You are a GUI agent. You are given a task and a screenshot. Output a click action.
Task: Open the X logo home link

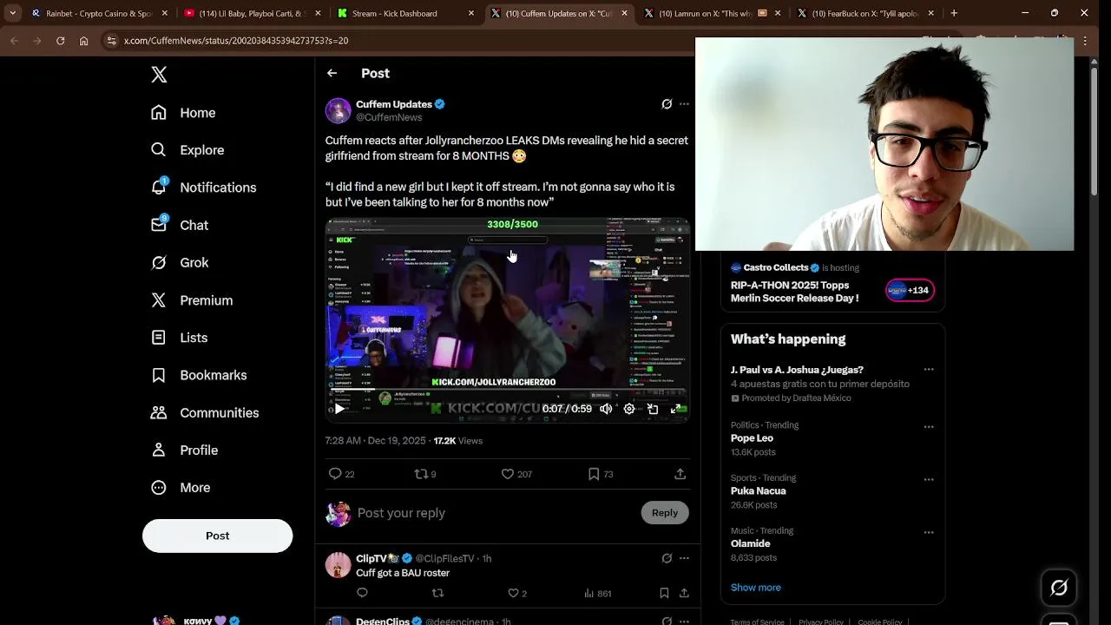(159, 75)
